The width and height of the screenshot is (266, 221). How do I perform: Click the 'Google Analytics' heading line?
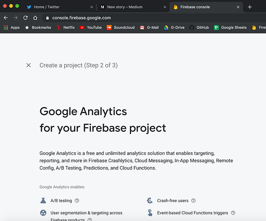click(x=83, y=112)
